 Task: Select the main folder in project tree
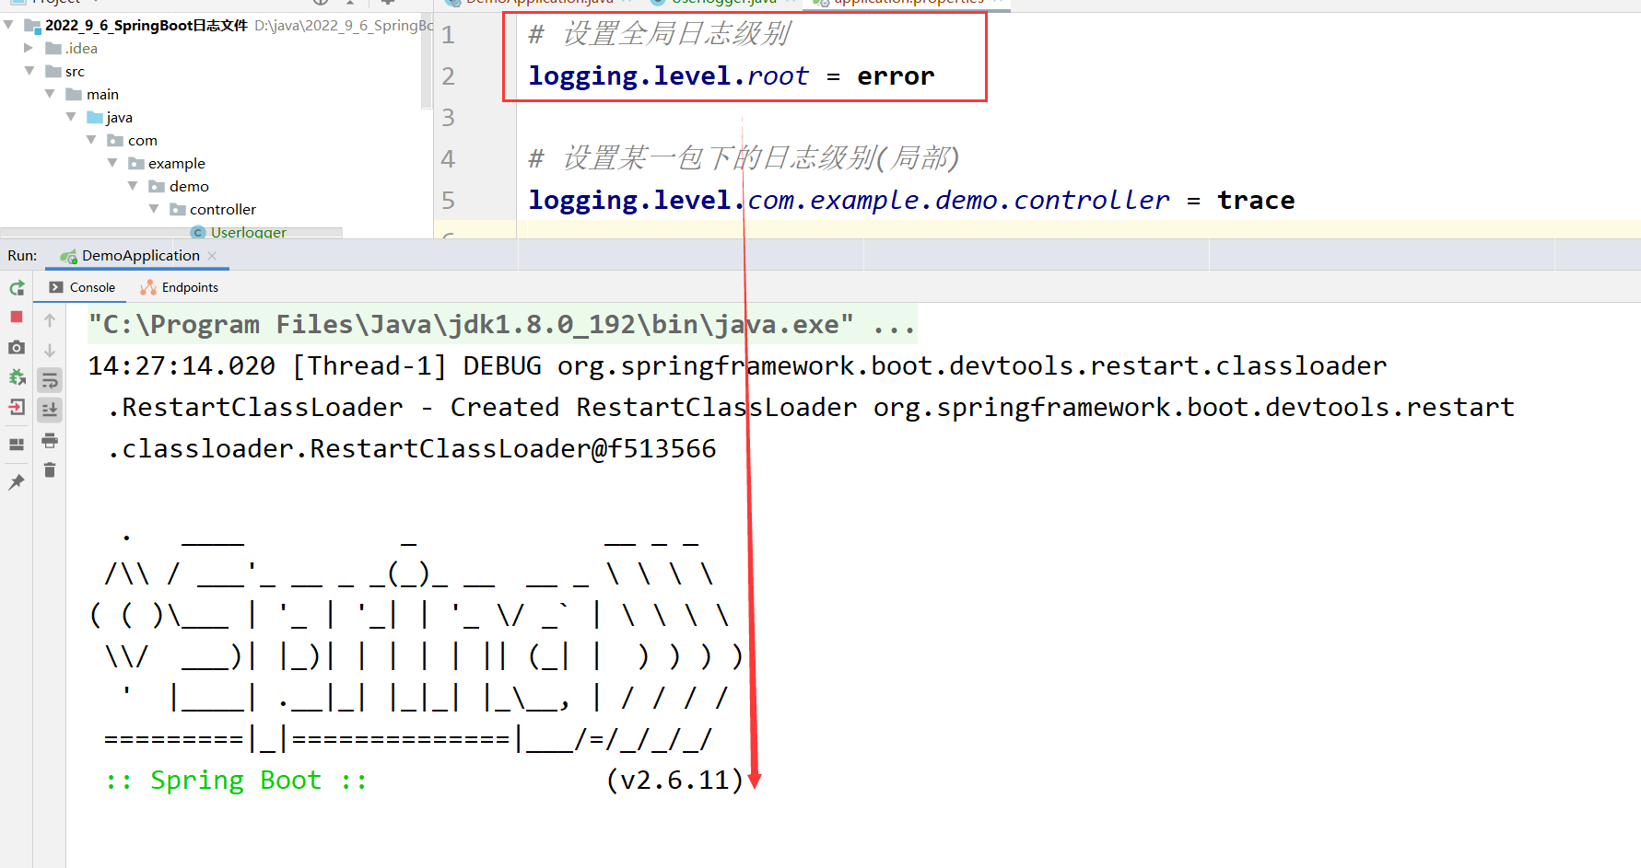click(x=92, y=94)
